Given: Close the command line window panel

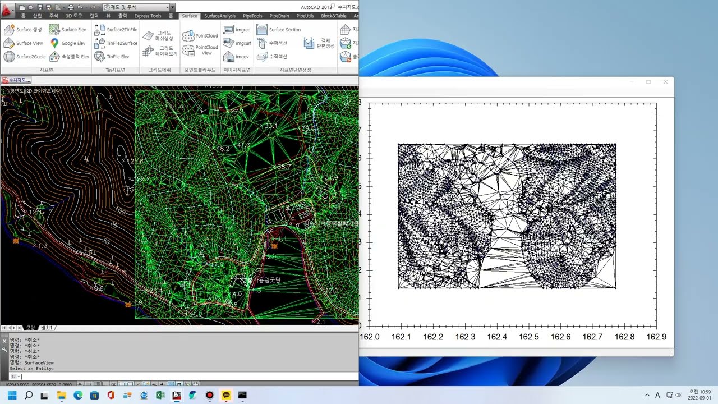Looking at the screenshot, I should (x=4, y=341).
